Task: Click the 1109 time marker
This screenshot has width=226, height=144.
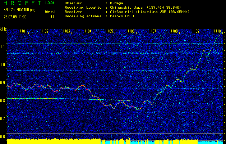Action: point(196,31)
